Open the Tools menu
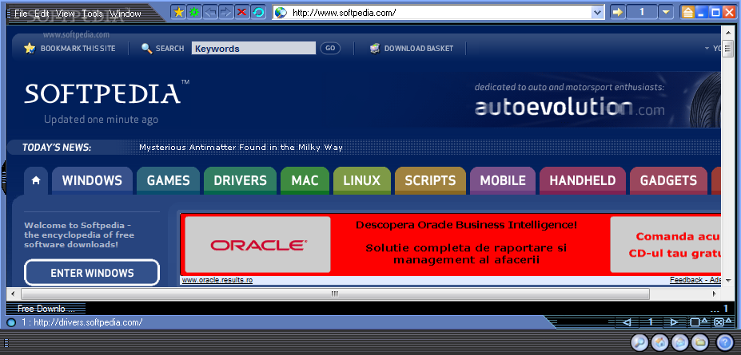This screenshot has width=741, height=355. click(x=92, y=14)
